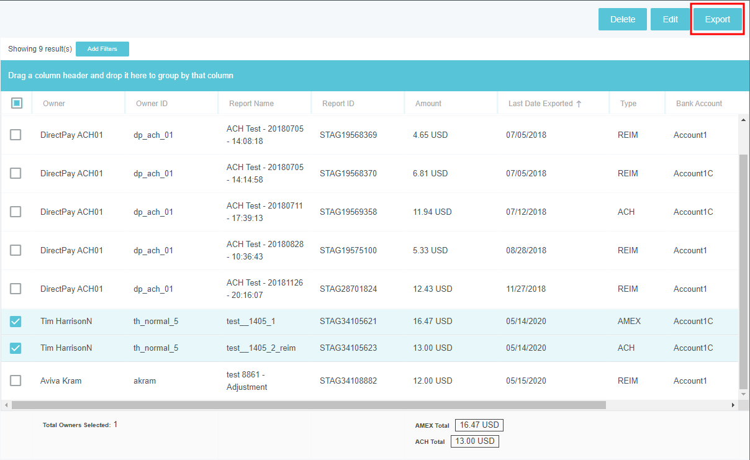Open the Add Filters option
The image size is (750, 460).
(x=102, y=49)
